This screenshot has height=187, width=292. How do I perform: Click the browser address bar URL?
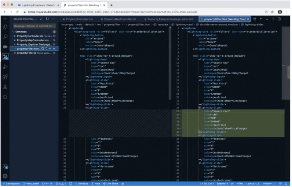113,12
